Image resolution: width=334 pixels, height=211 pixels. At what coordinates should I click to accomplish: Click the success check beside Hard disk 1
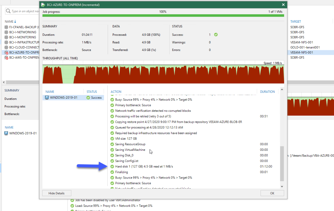point(112,166)
